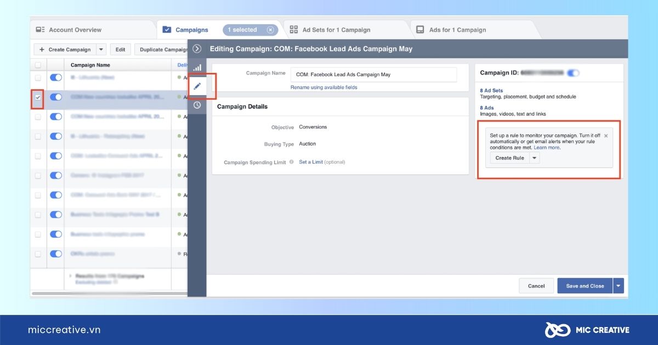The height and width of the screenshot is (345, 658).
Task: Switch to the Account Overview tab
Action: [x=69, y=30]
